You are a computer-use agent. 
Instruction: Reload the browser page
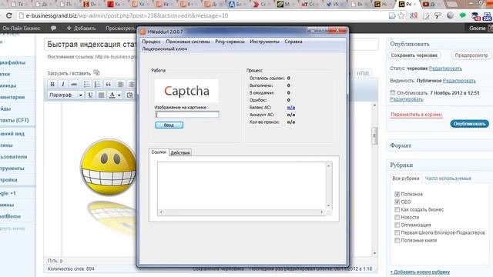[x=9, y=15]
